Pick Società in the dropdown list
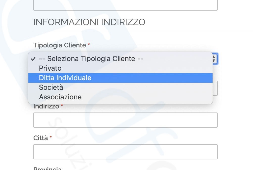 point(120,88)
